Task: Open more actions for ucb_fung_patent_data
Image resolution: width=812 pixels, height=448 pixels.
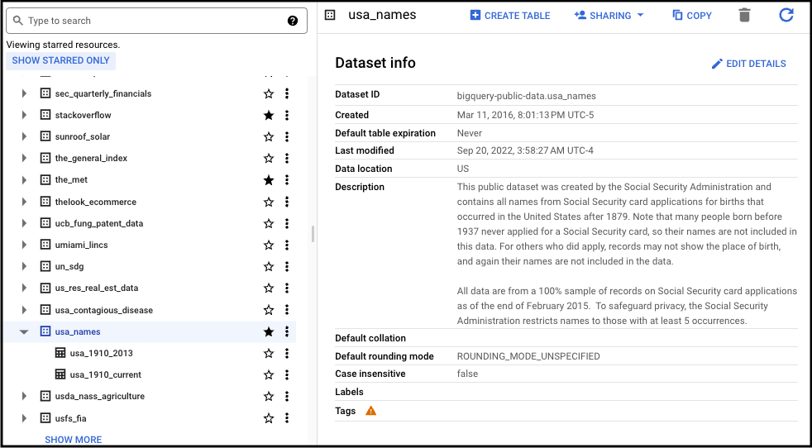Action: click(287, 223)
